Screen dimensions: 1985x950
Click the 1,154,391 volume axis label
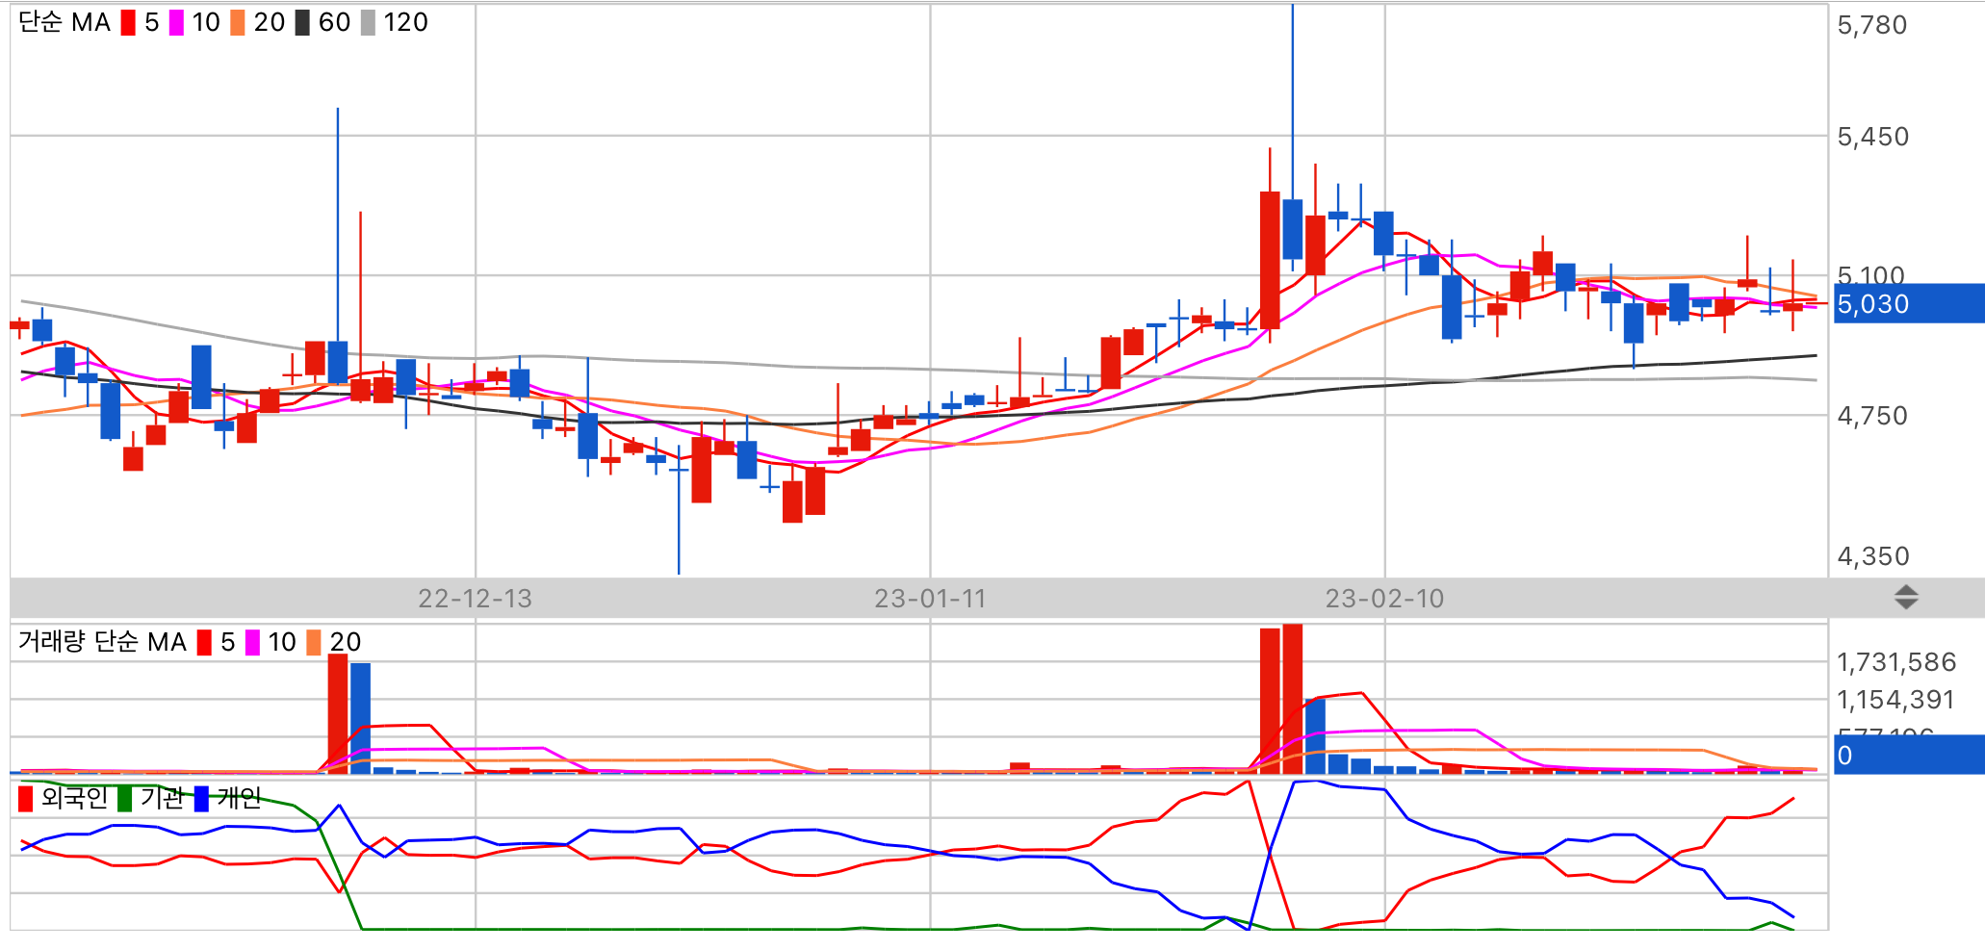click(x=1895, y=700)
